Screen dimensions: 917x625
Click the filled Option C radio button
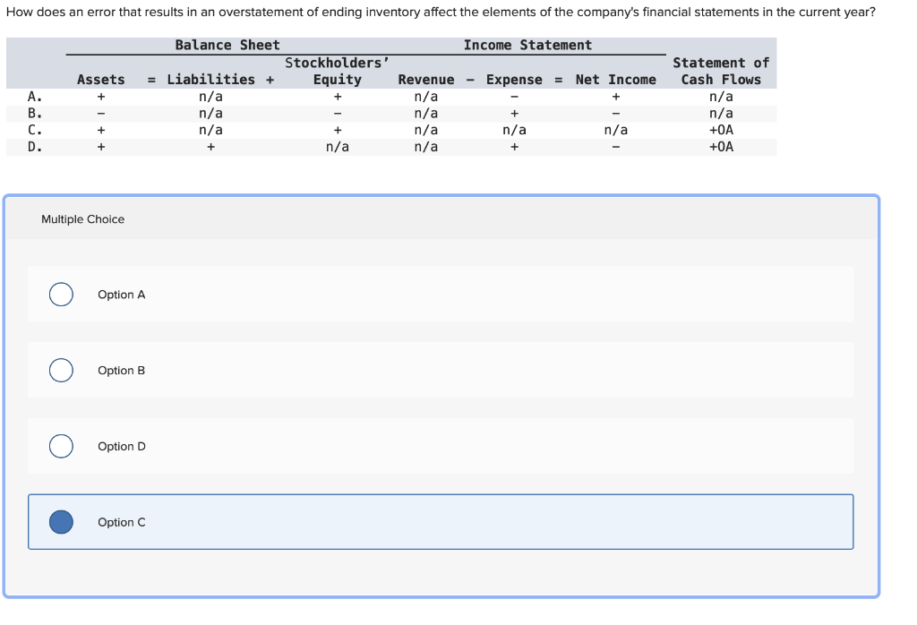62,522
